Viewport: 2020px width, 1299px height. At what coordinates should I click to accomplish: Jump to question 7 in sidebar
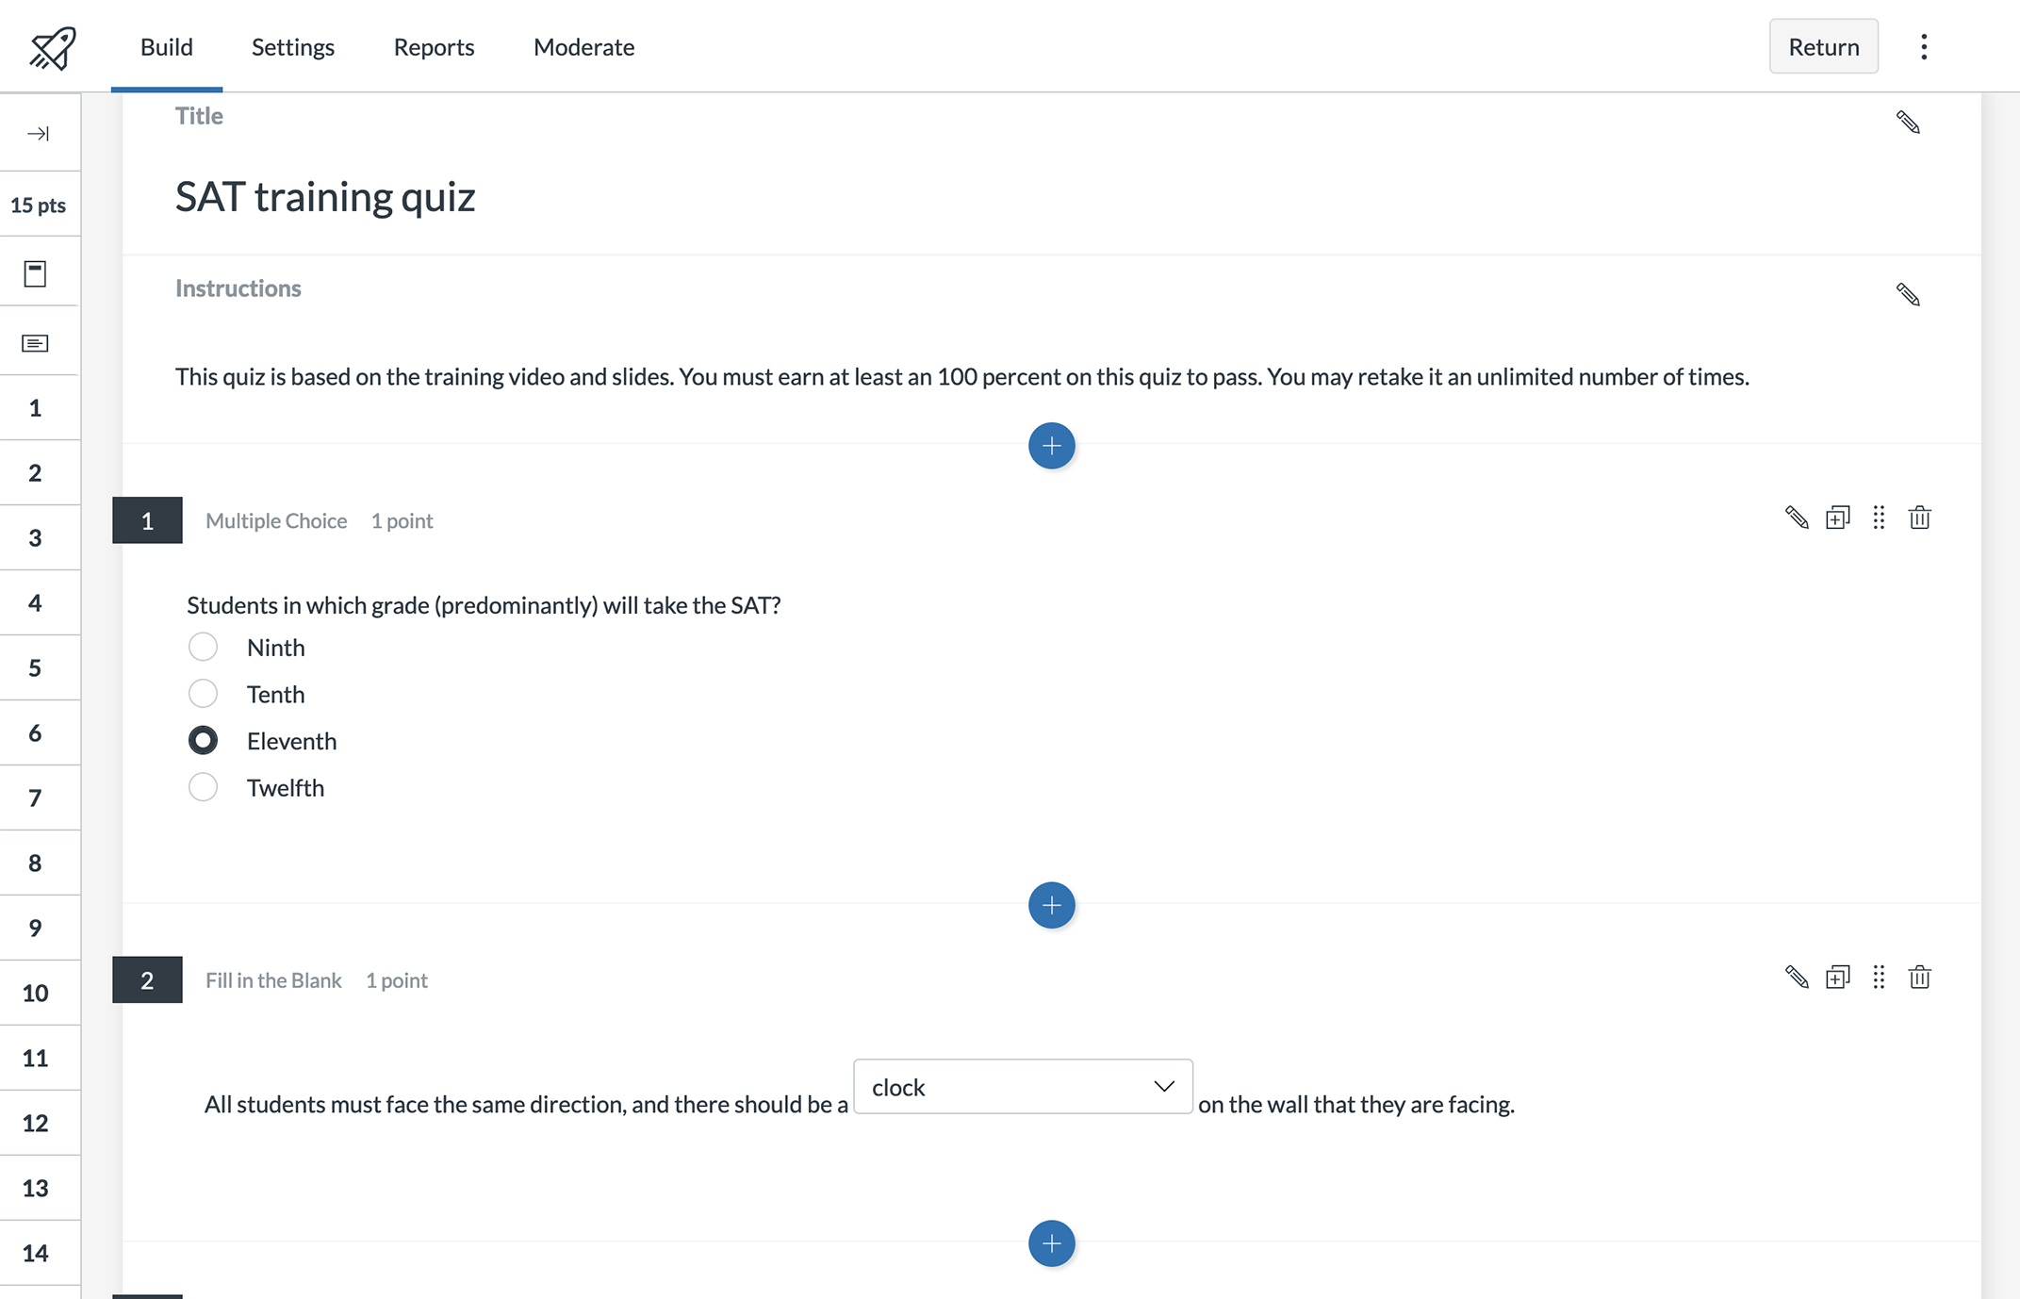36,798
